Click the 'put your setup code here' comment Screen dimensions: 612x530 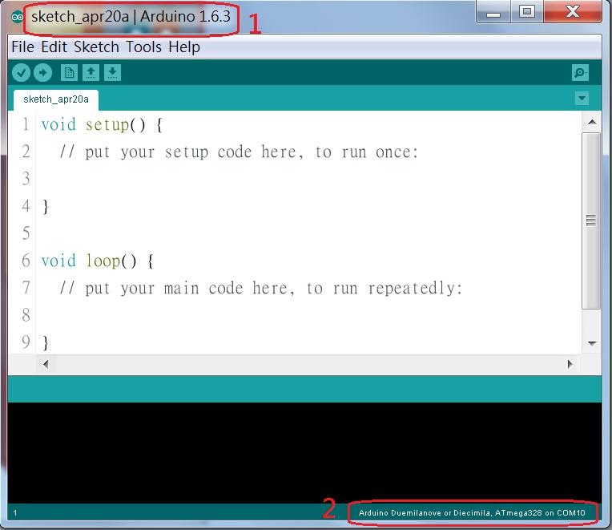tap(239, 152)
